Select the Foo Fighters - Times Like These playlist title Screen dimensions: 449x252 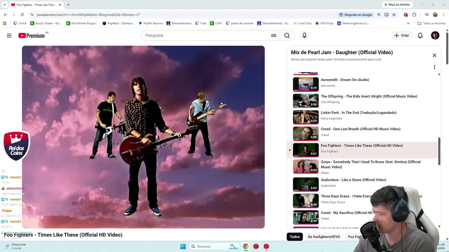pyautogui.click(x=362, y=146)
